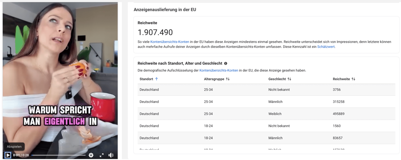The image size is (401, 160).
Task: Select the 18-24 Nicht bekannt row
Action: coord(266,126)
